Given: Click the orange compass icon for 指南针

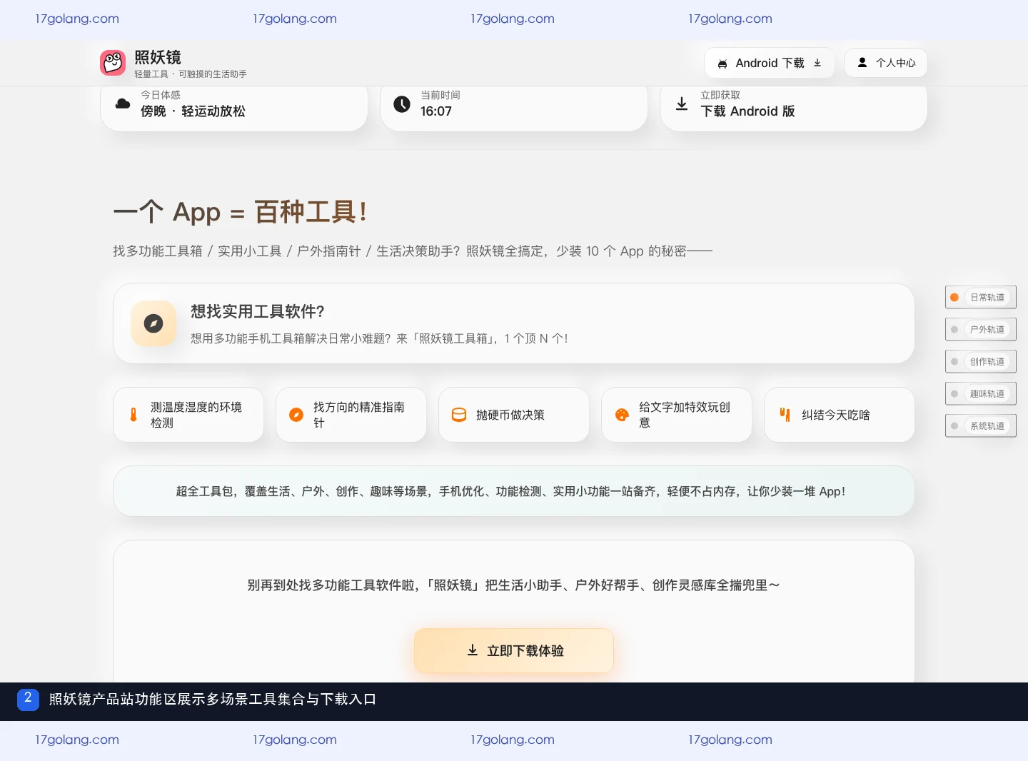Looking at the screenshot, I should (x=296, y=415).
